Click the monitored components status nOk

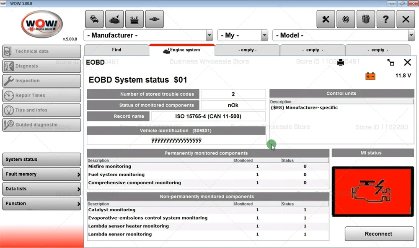click(x=233, y=105)
